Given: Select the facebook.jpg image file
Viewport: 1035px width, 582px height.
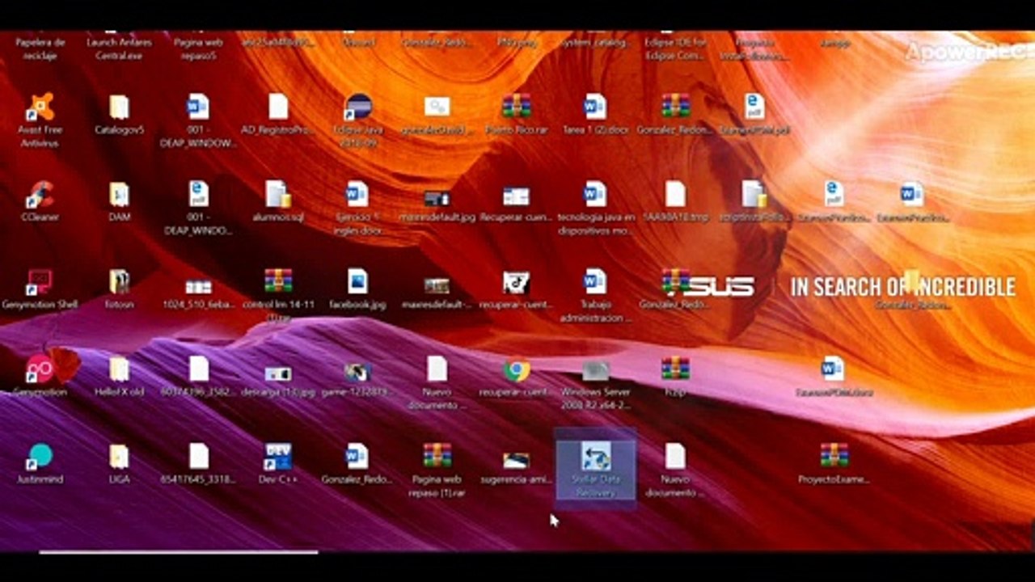Looking at the screenshot, I should [x=357, y=289].
